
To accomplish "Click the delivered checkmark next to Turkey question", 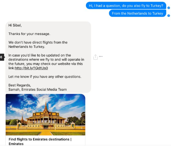I will coord(169,8).
